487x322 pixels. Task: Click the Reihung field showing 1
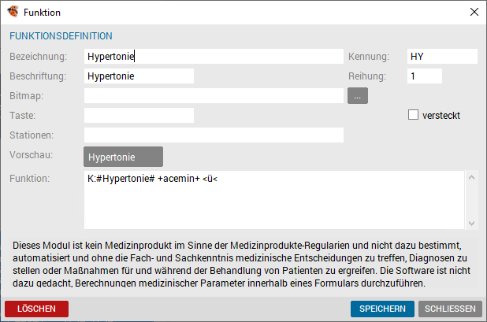[425, 76]
